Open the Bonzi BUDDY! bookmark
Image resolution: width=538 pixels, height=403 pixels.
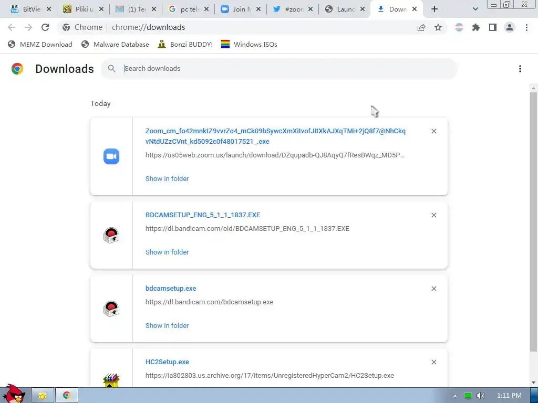coord(185,44)
